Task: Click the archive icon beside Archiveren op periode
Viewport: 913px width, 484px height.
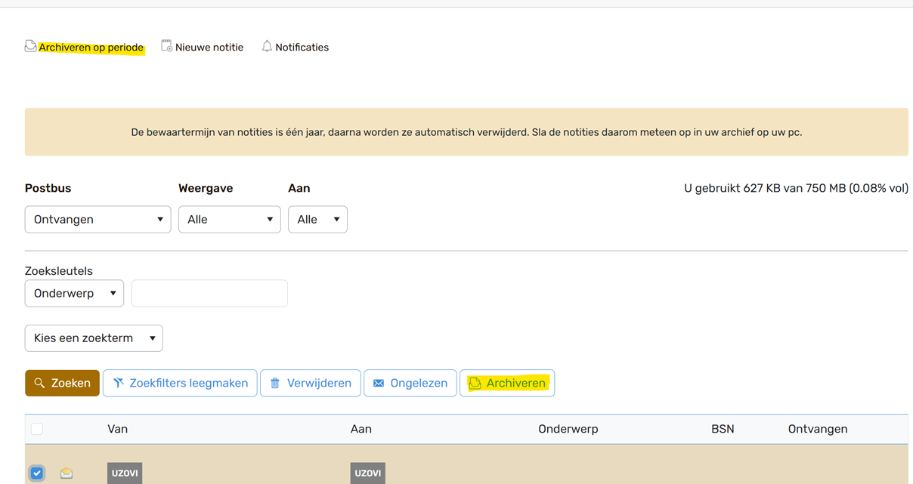Action: coord(30,47)
